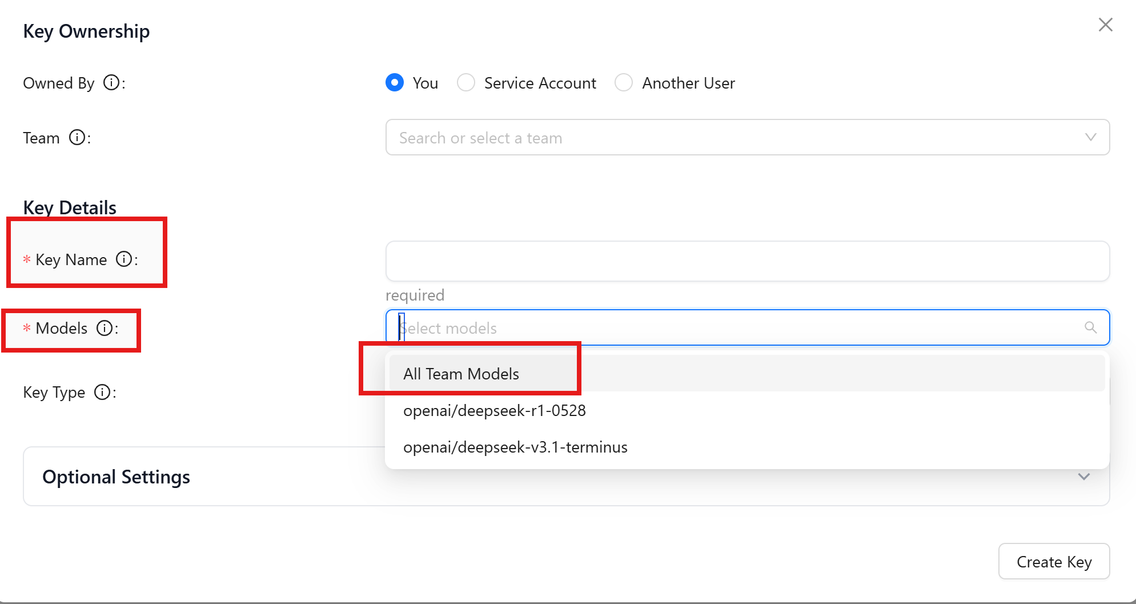Click the Optional Settings heading text
The image size is (1136, 604).
click(x=117, y=477)
